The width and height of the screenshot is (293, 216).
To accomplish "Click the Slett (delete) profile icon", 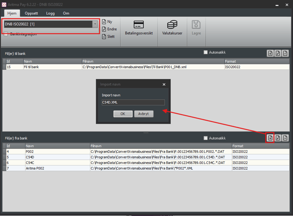I will pyautogui.click(x=104, y=37).
